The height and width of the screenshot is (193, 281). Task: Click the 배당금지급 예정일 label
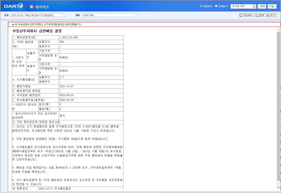(26, 91)
